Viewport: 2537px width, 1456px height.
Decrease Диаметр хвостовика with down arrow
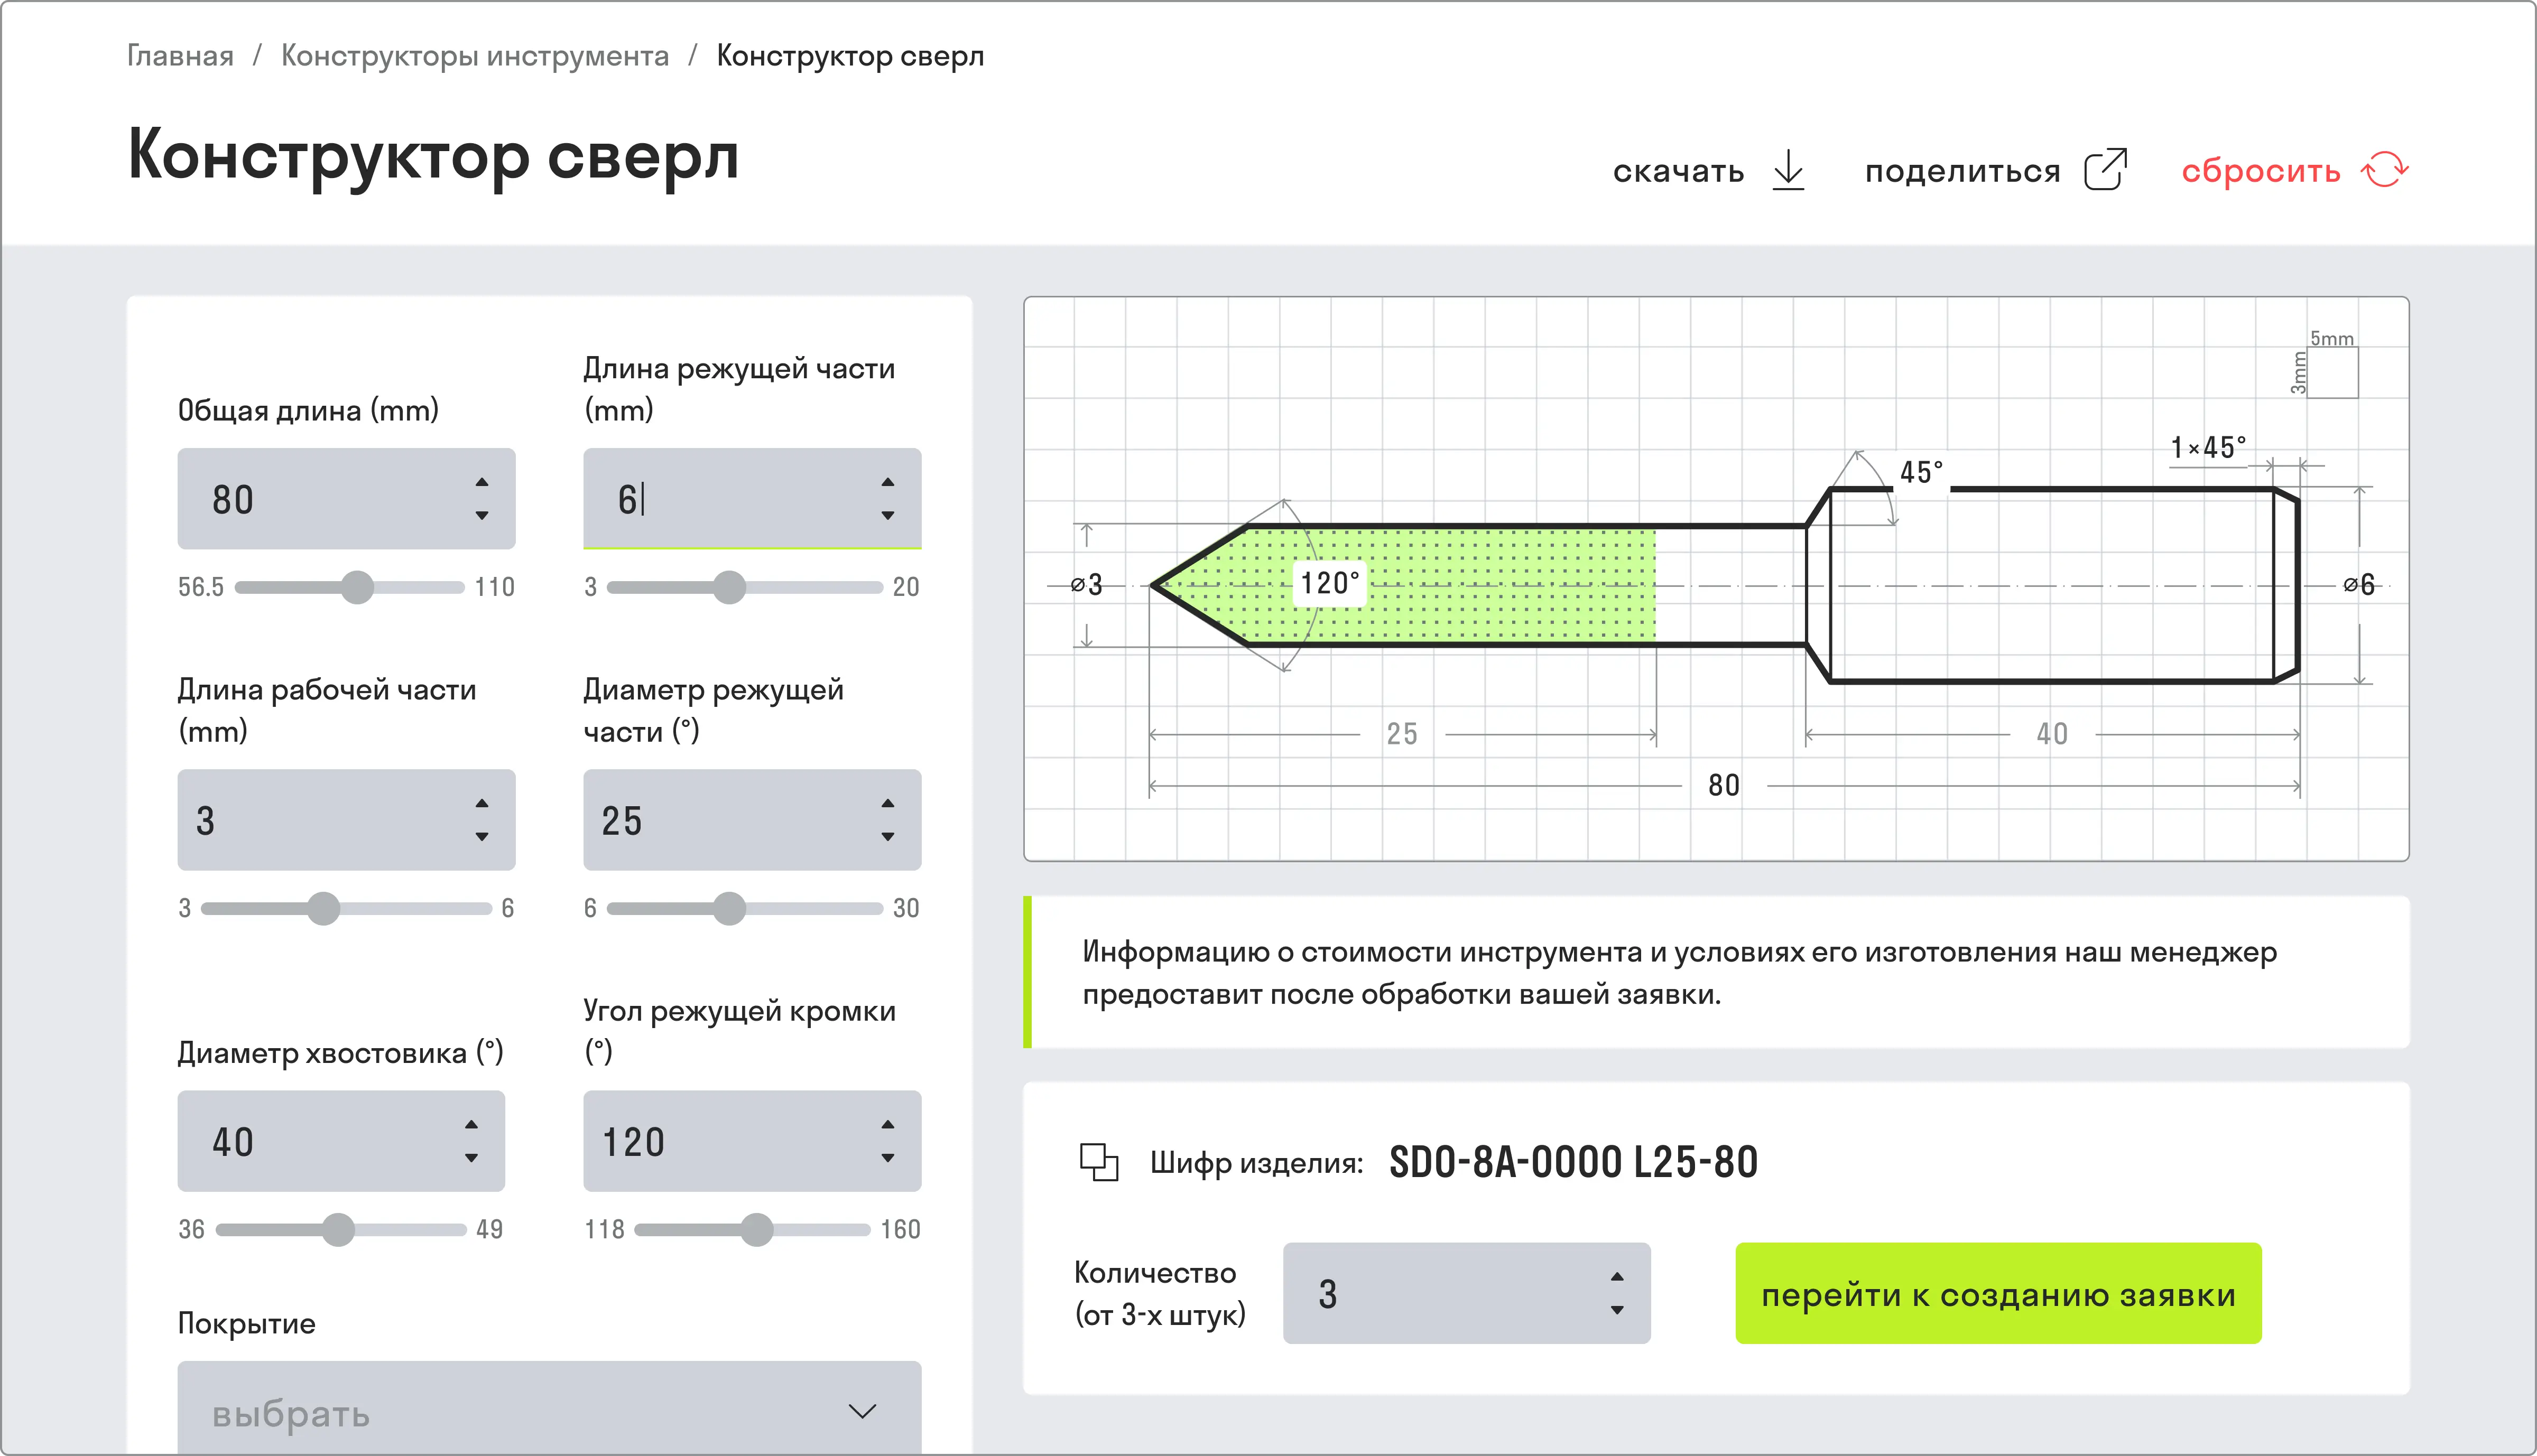pyautogui.click(x=471, y=1158)
